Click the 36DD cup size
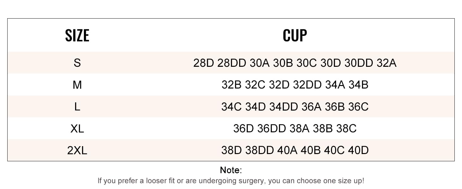The height and width of the screenshot is (189, 462). pyautogui.click(x=271, y=129)
